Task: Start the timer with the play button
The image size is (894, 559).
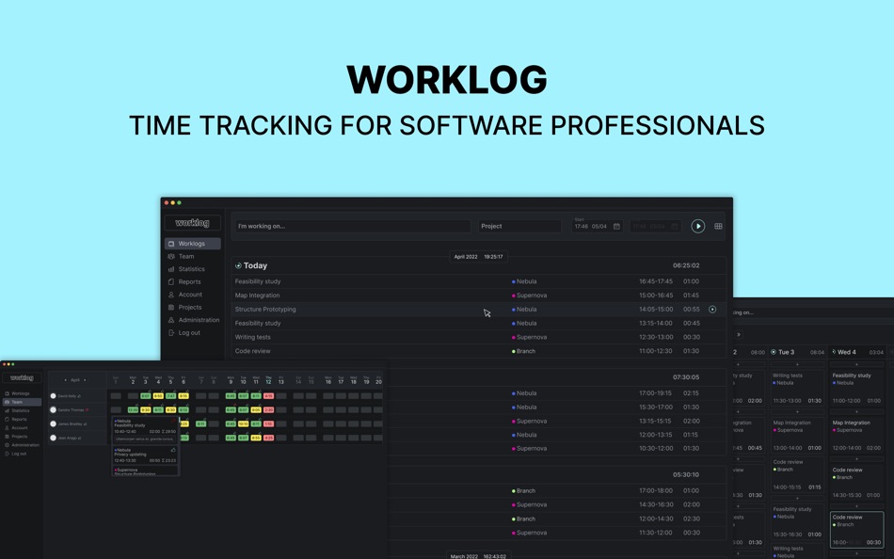Action: point(698,227)
